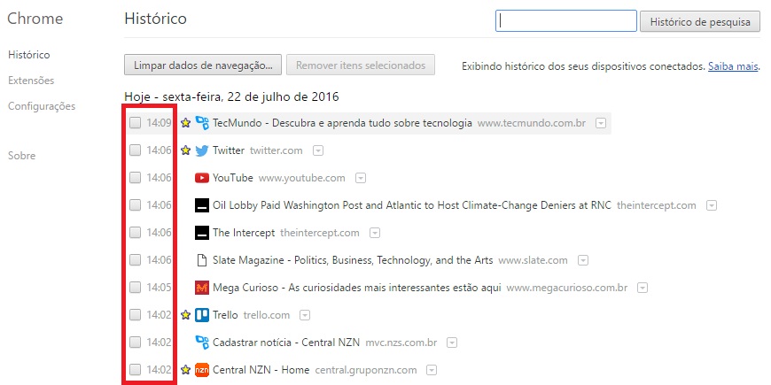
Task: Click Remover itens selecionados button
Action: (361, 65)
